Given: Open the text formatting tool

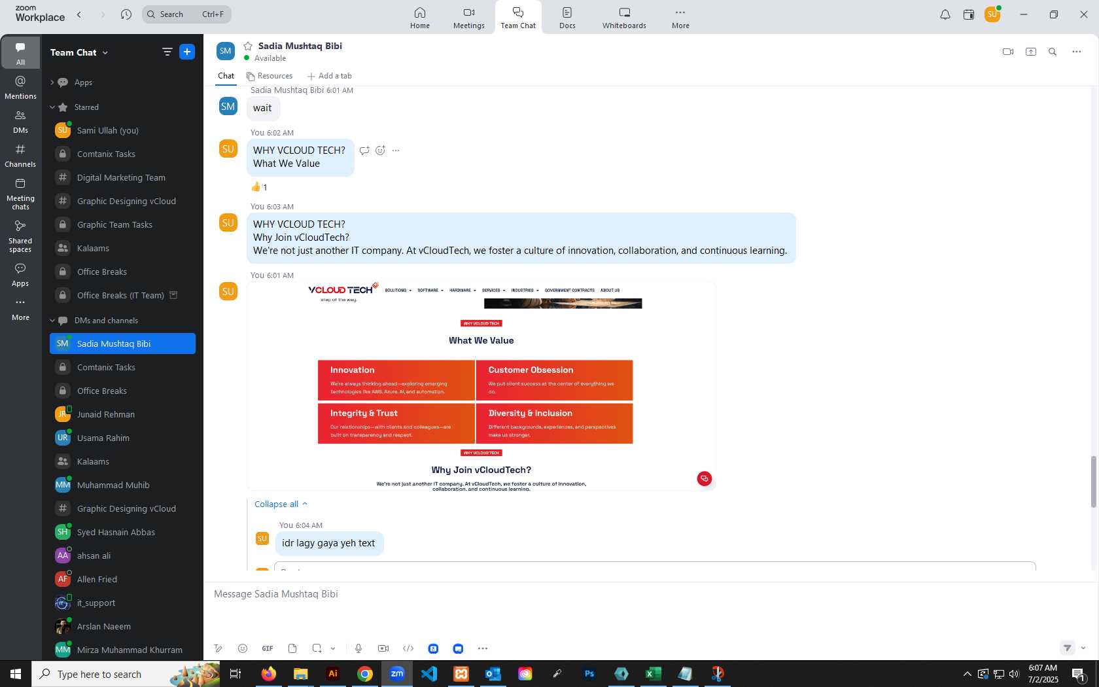Looking at the screenshot, I should 218,648.
